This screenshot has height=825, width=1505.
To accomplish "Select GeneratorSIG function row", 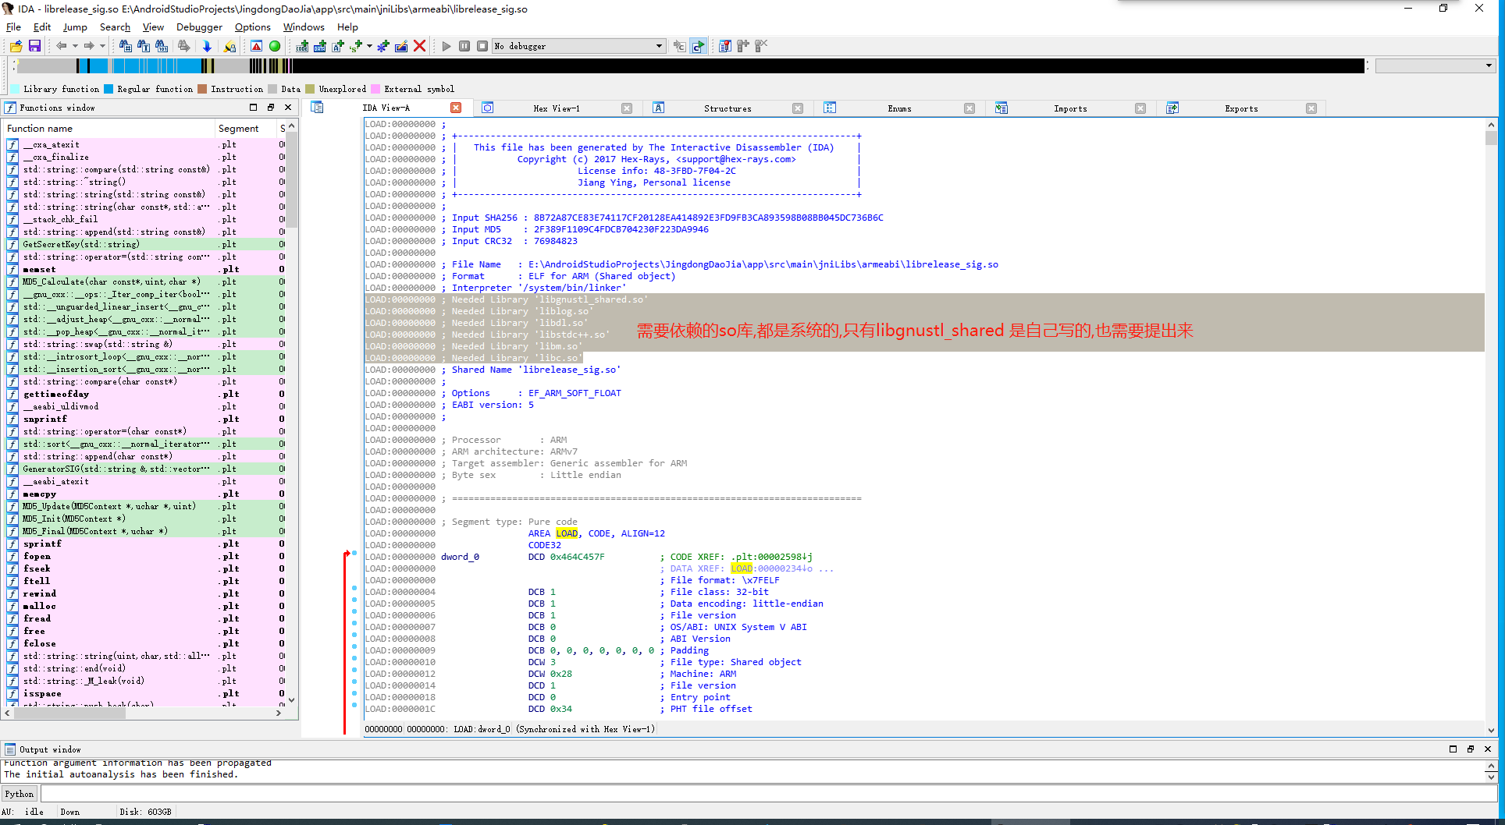I will pyautogui.click(x=145, y=469).
